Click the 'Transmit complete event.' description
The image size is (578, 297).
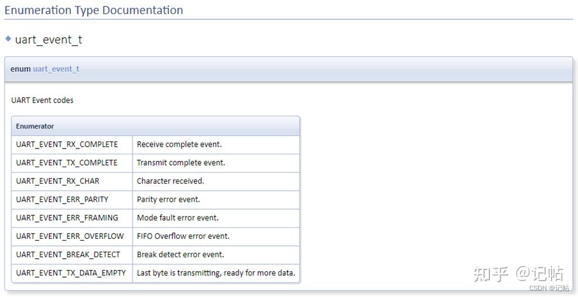pos(181,163)
